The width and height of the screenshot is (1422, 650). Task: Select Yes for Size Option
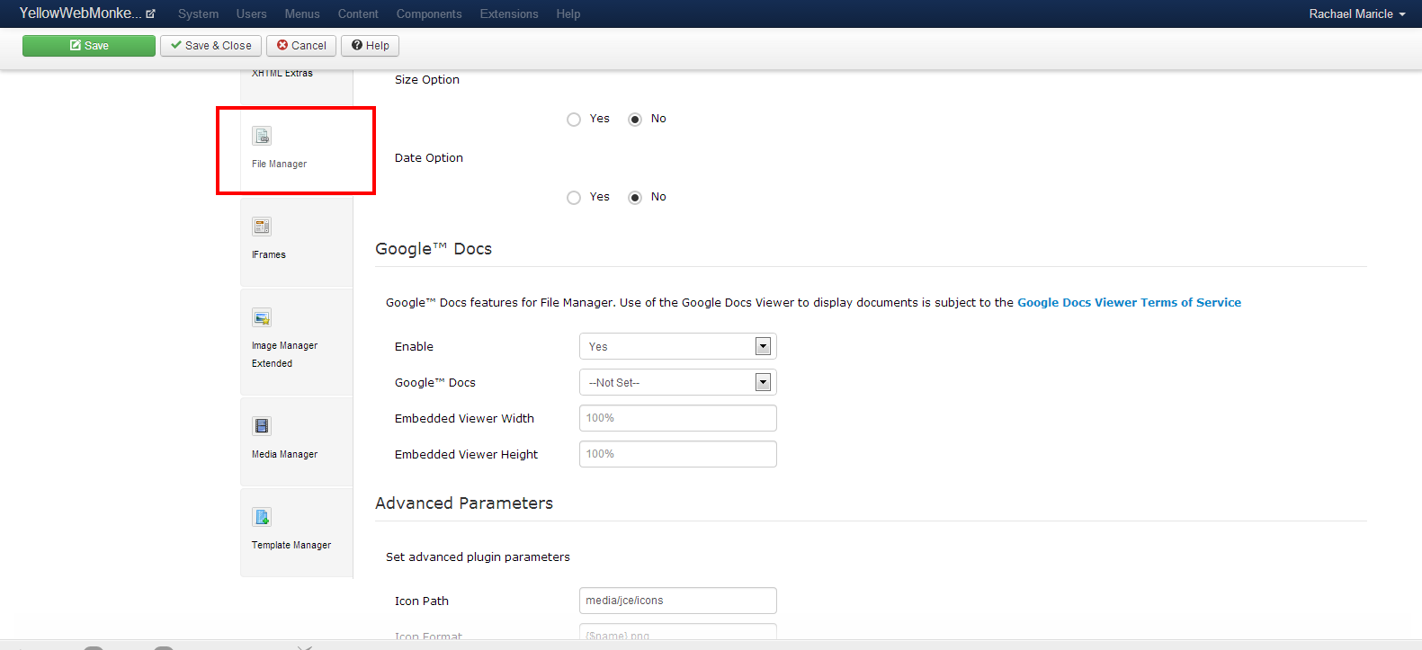click(574, 120)
